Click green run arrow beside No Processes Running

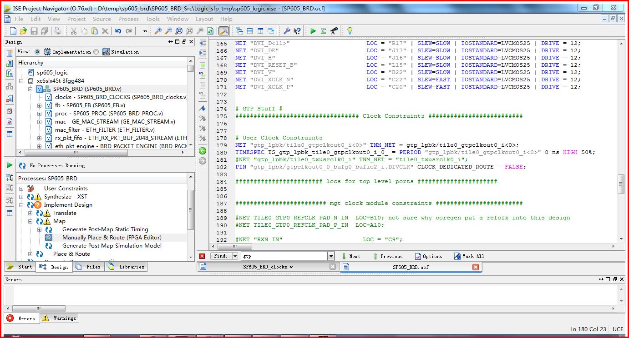[10, 165]
